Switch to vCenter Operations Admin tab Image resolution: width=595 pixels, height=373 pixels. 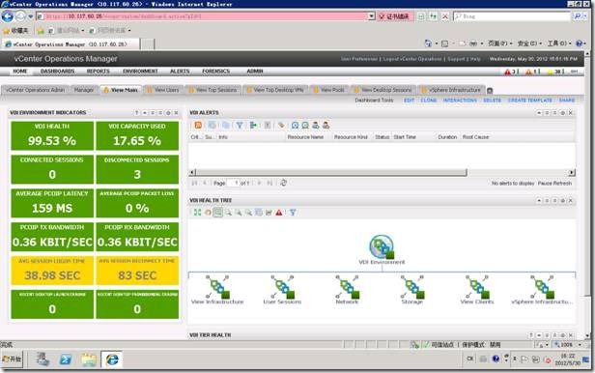click(x=35, y=90)
